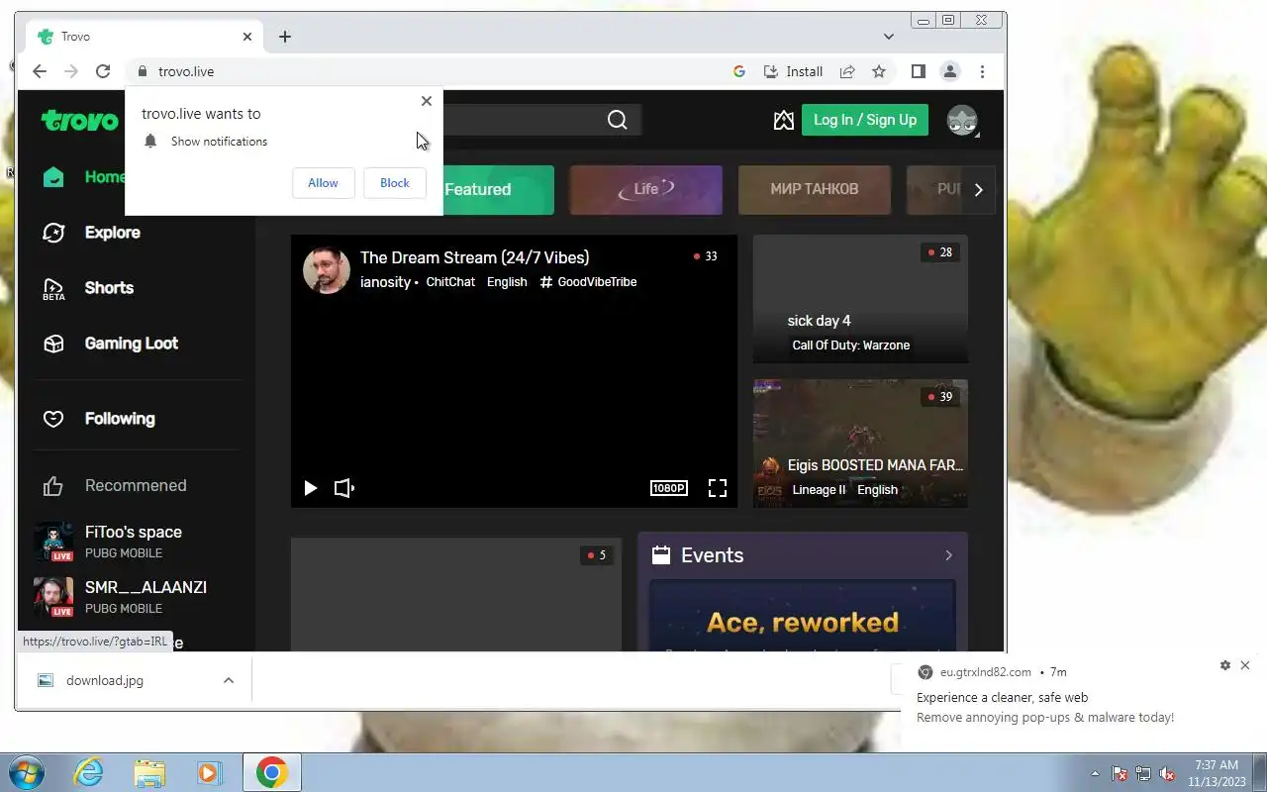Click the ianosity channel name
Image resolution: width=1267 pixels, height=792 pixels.
(x=385, y=282)
